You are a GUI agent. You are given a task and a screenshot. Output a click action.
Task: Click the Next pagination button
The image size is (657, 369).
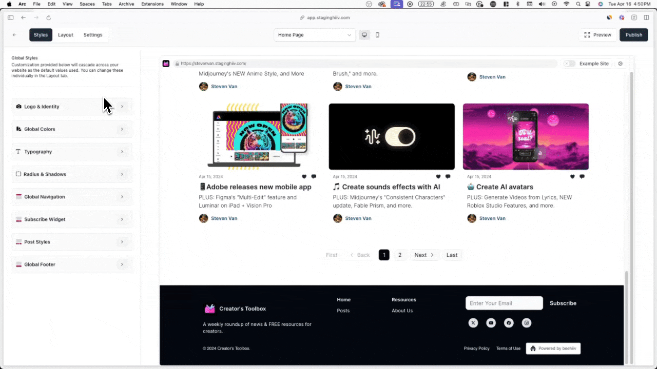424,255
